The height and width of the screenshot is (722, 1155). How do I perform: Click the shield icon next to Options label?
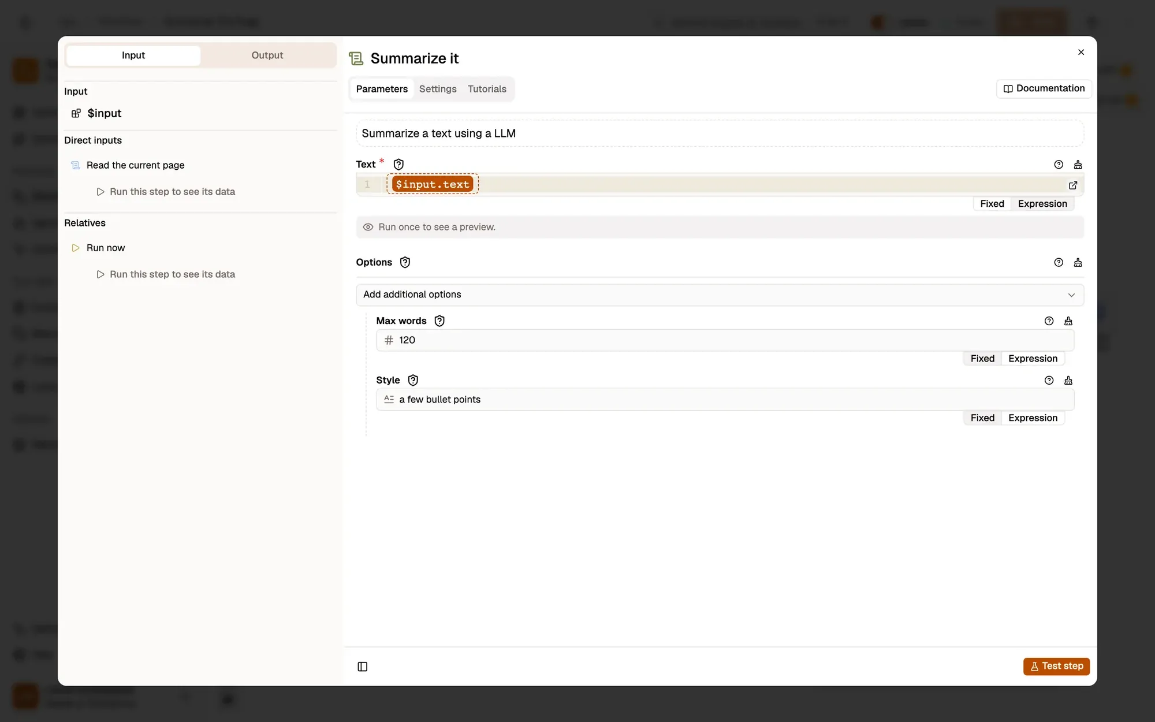405,262
